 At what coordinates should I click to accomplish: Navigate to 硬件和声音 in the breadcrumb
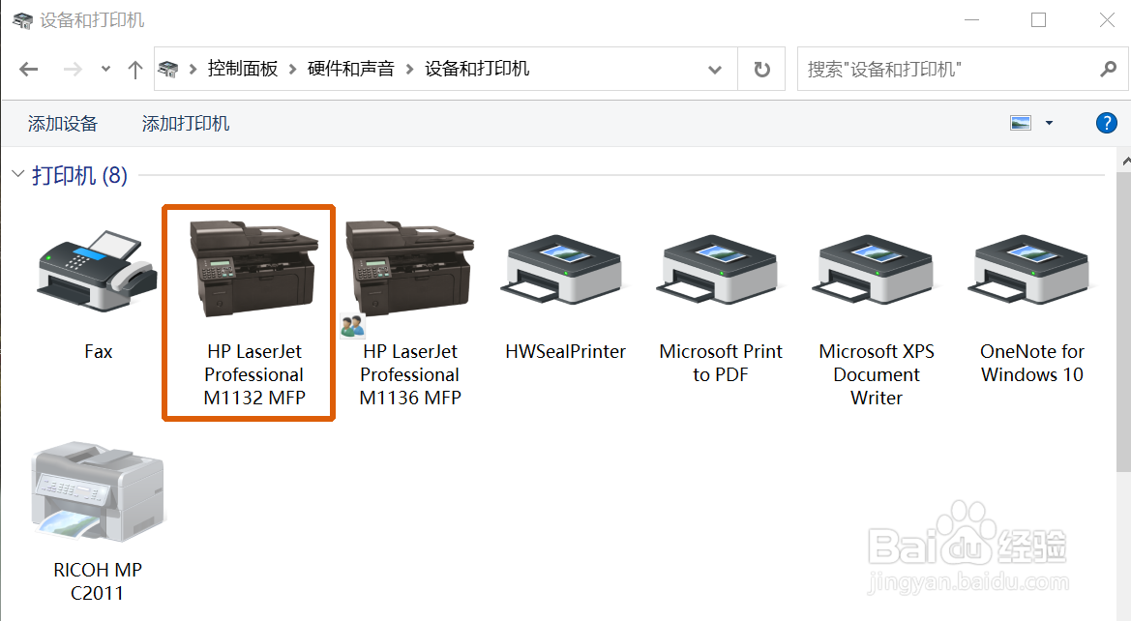350,70
